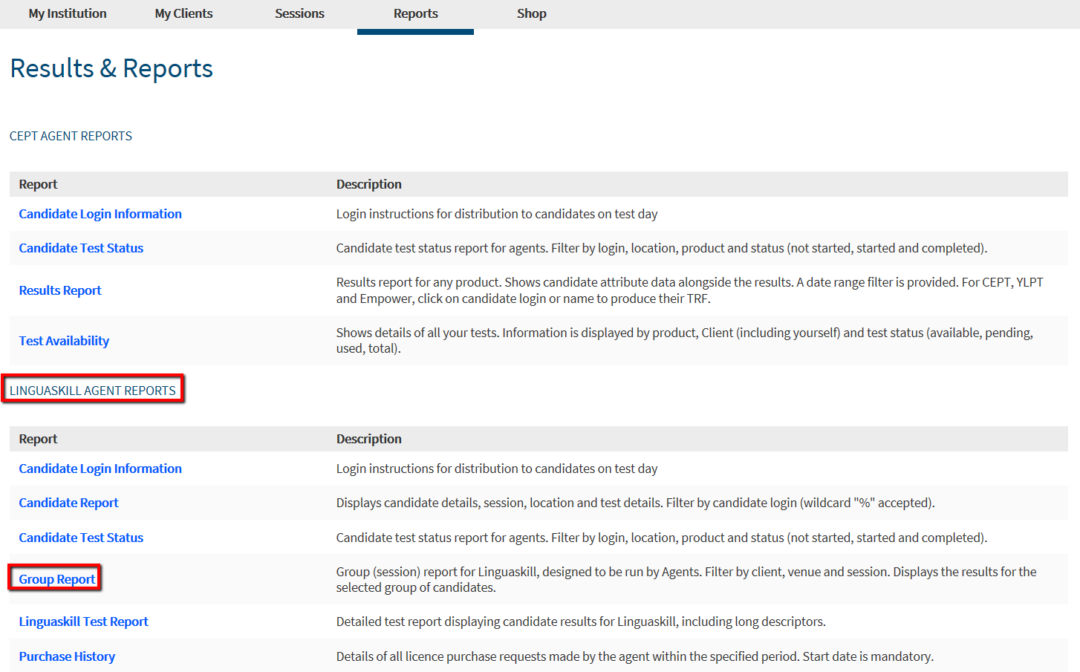Go to the Sessions tab
The image size is (1080, 672).
tap(299, 13)
